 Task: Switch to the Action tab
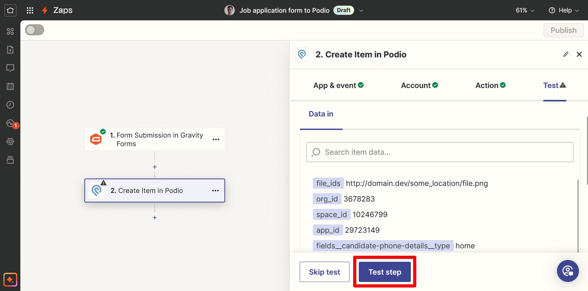(490, 85)
